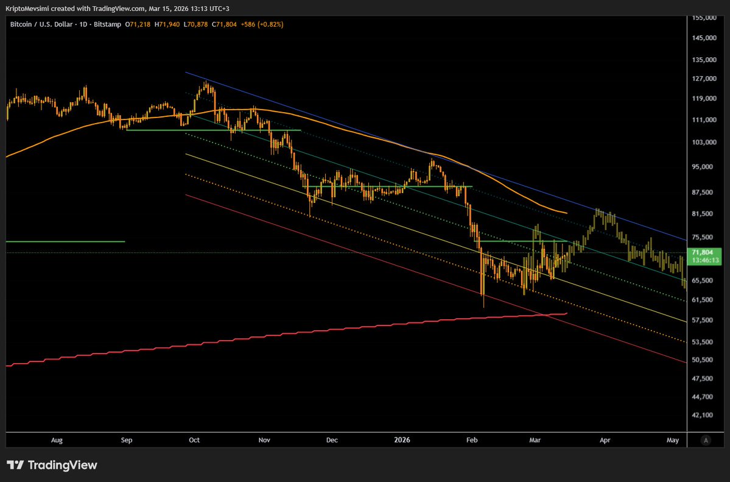Click the current price label 71,804

[704, 257]
